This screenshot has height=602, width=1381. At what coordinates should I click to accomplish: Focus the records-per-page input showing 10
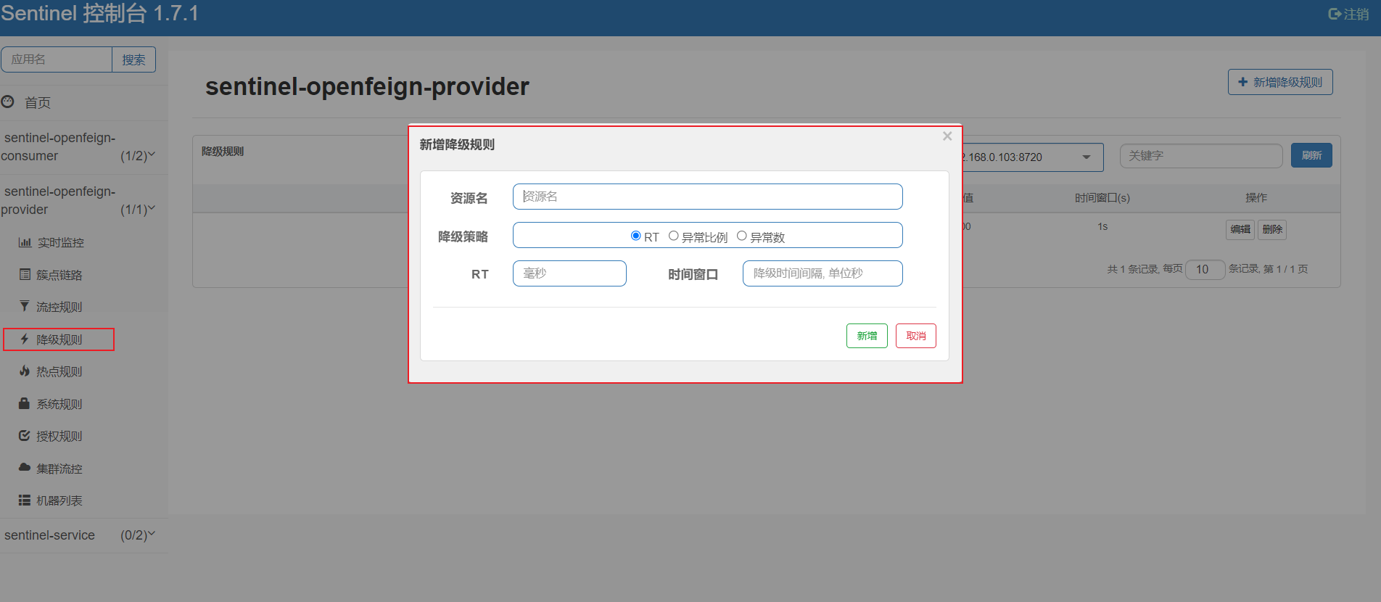1205,270
